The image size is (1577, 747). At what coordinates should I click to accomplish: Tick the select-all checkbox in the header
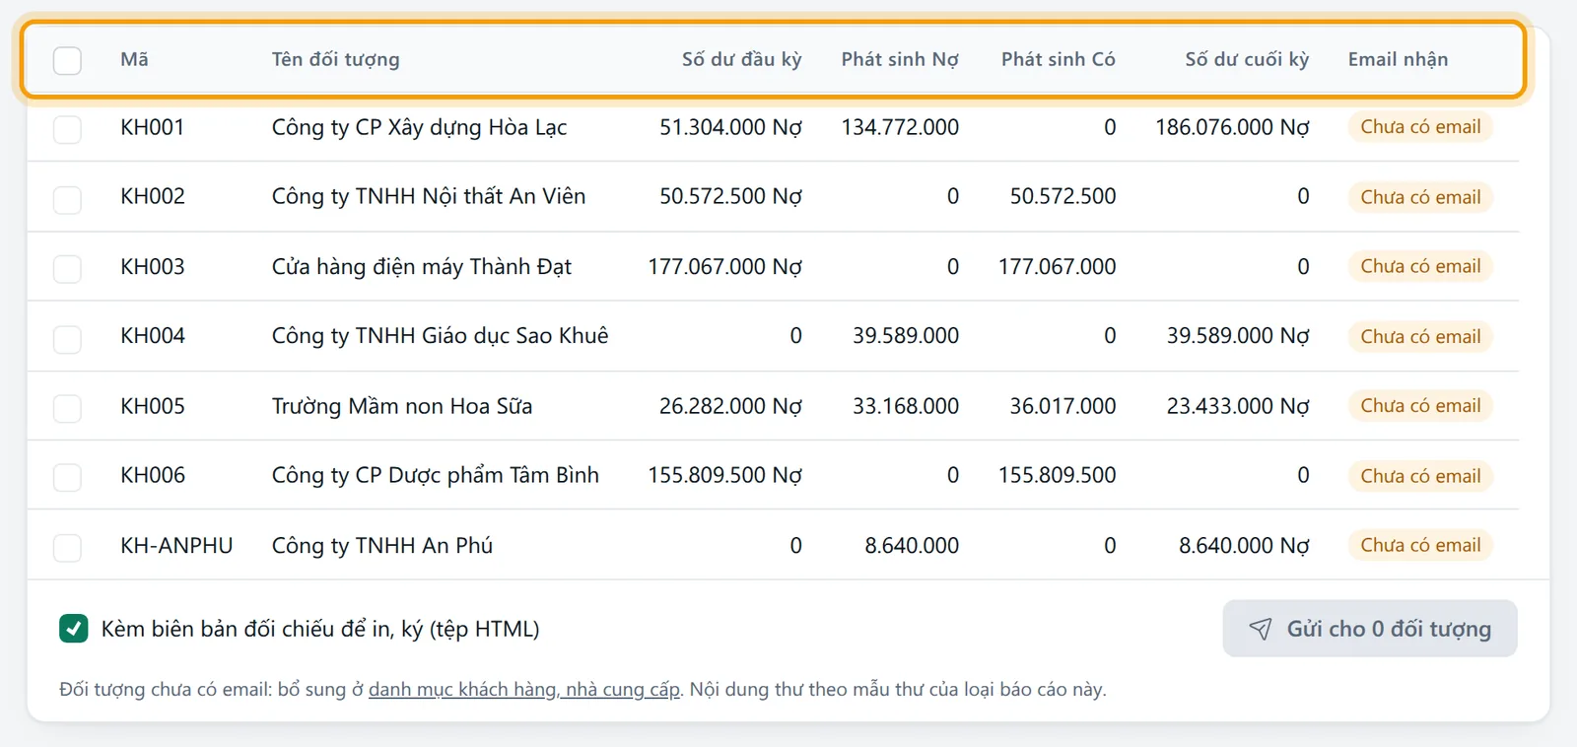tap(67, 60)
